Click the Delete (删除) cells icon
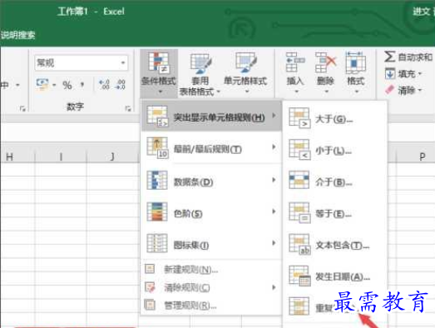435x328 pixels. [x=325, y=62]
